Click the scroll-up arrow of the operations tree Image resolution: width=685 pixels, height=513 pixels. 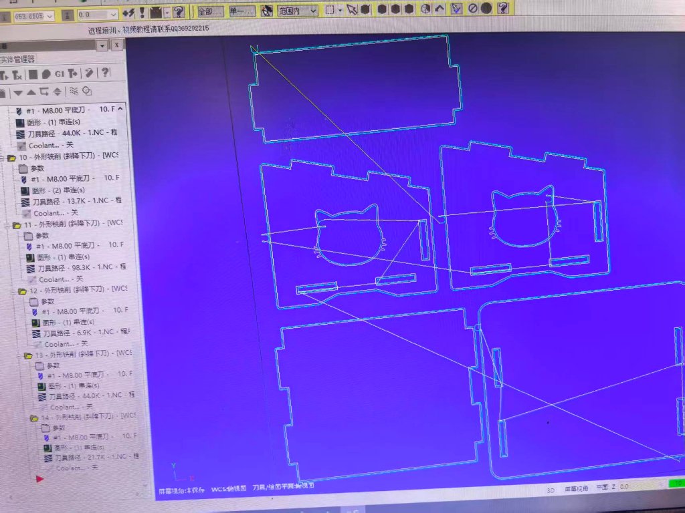(x=120, y=109)
